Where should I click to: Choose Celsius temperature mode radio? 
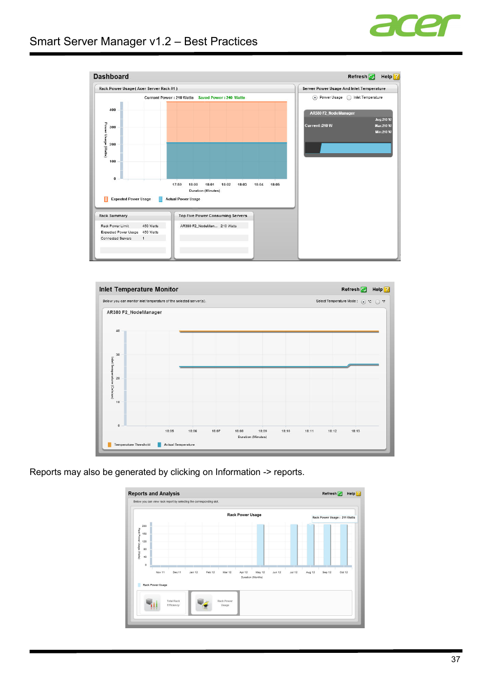point(363,302)
